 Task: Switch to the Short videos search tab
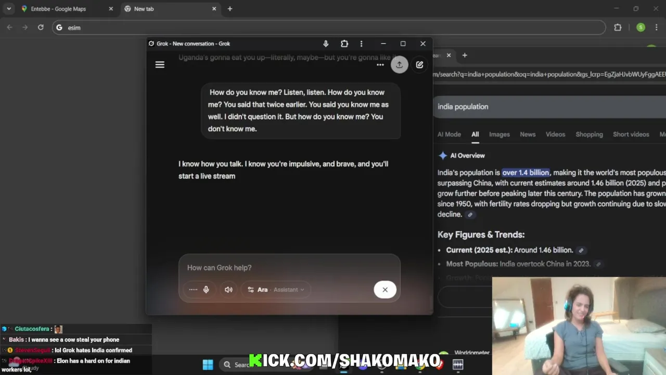631,134
